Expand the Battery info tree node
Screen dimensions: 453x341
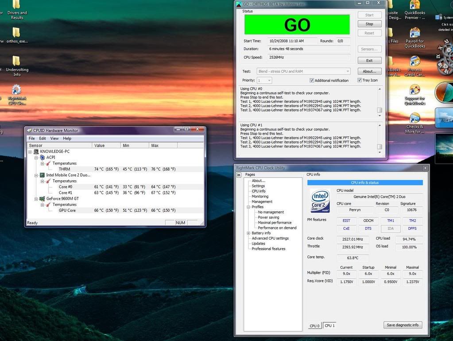coord(248,233)
